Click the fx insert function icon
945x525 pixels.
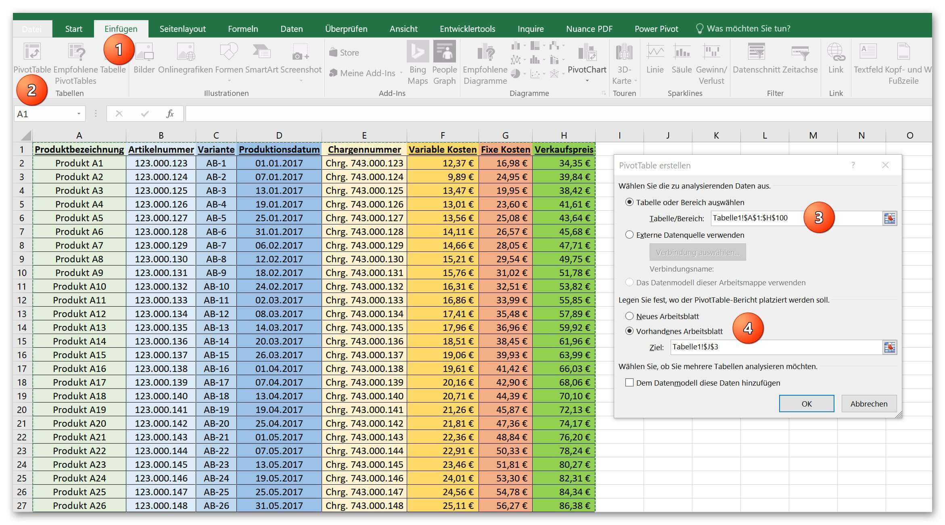click(170, 114)
